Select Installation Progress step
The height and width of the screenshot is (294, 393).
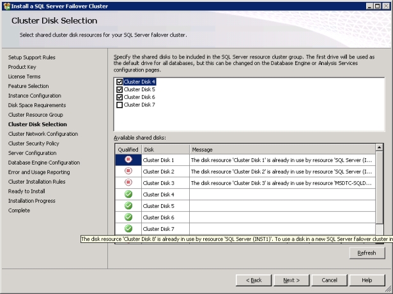[31, 201]
